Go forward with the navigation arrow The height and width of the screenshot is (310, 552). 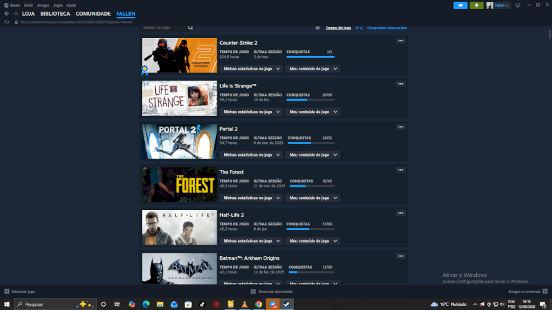coord(15,14)
